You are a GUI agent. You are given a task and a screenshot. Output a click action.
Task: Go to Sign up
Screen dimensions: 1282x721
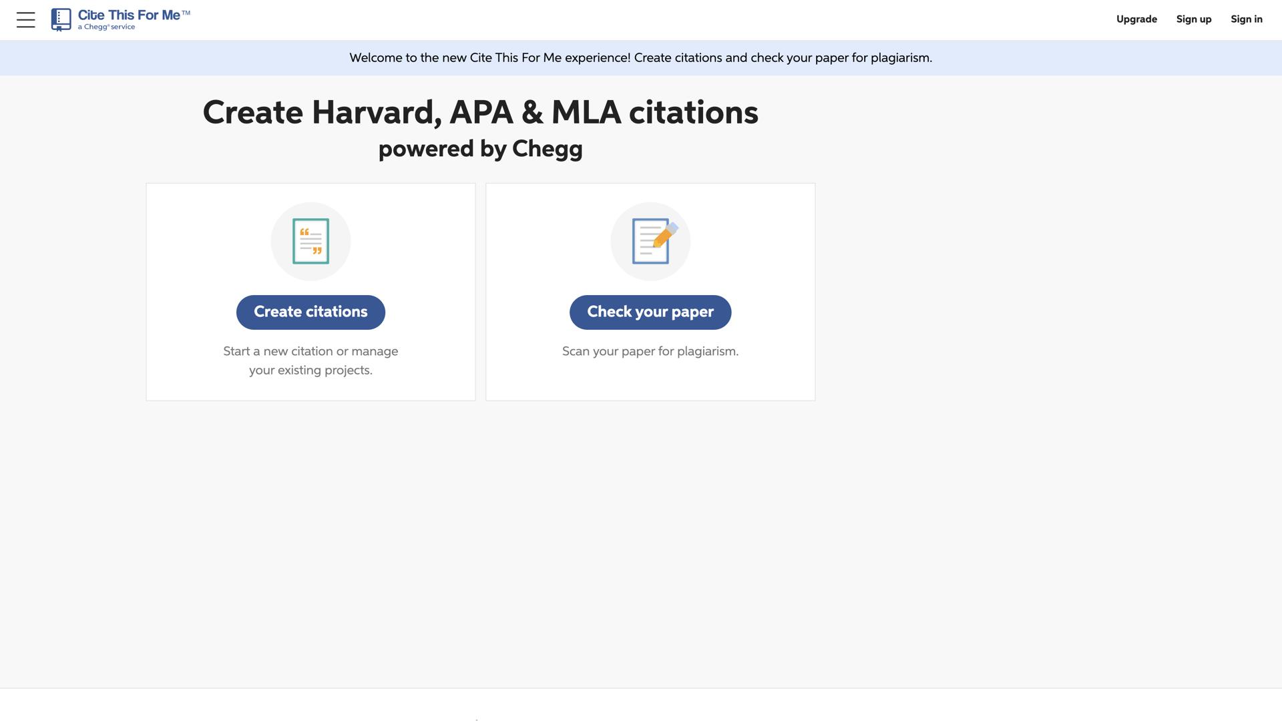1194,19
